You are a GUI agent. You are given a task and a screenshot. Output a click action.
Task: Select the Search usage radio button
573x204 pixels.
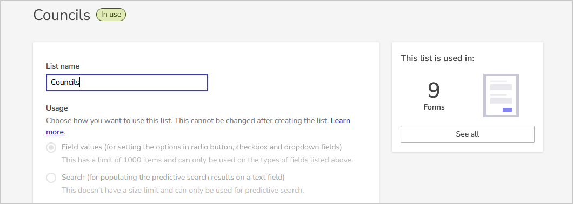[51, 178]
